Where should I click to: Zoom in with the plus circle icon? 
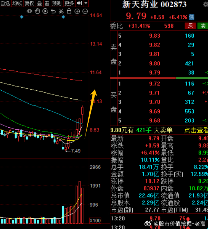tap(77, 11)
